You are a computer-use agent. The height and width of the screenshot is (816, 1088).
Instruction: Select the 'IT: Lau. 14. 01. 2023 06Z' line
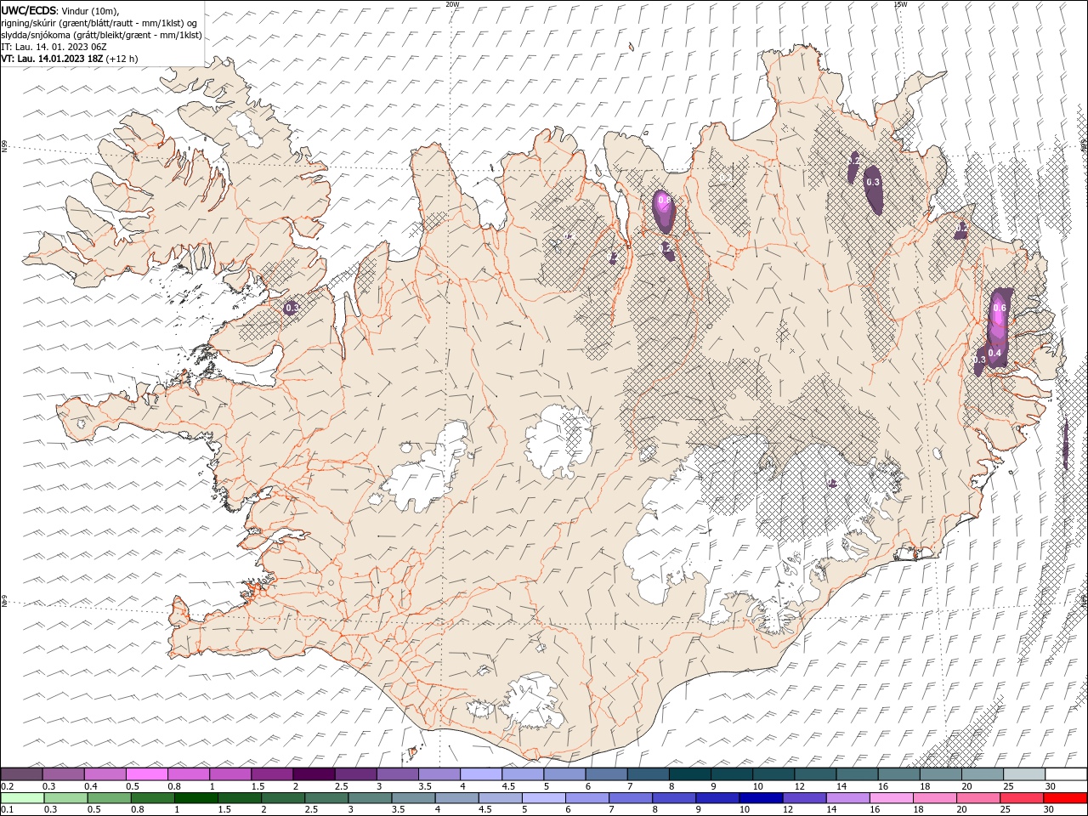click(54, 47)
